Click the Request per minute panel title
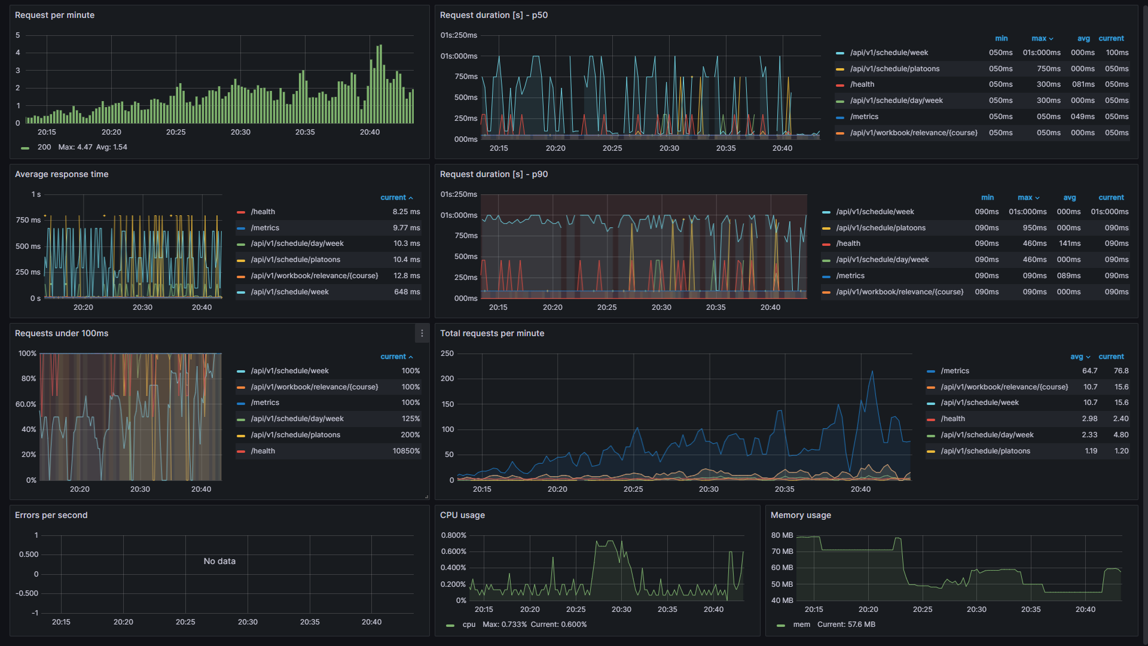Image resolution: width=1148 pixels, height=646 pixels. (54, 16)
